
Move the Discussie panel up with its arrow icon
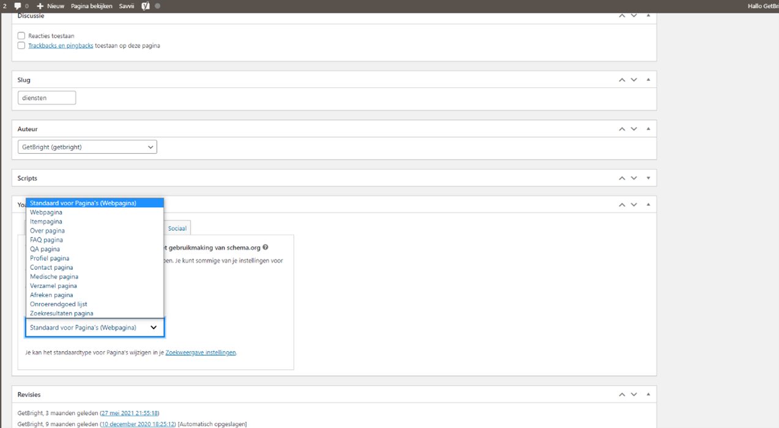[x=622, y=15]
